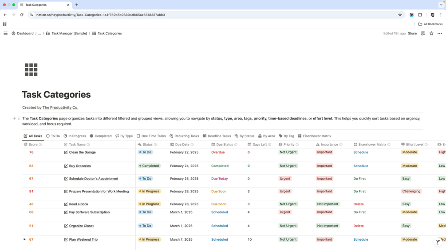The image size is (446, 250).
Task: Open the browser extensions puzzle icon
Action: click(x=420, y=15)
